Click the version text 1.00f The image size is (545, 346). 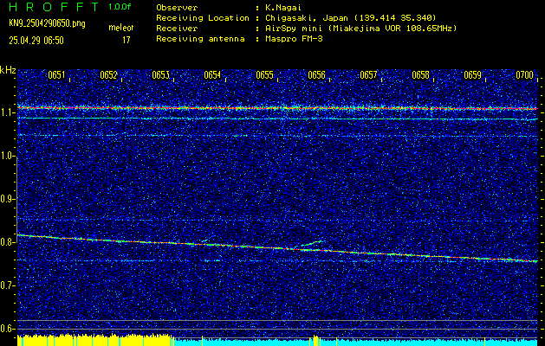120,7
